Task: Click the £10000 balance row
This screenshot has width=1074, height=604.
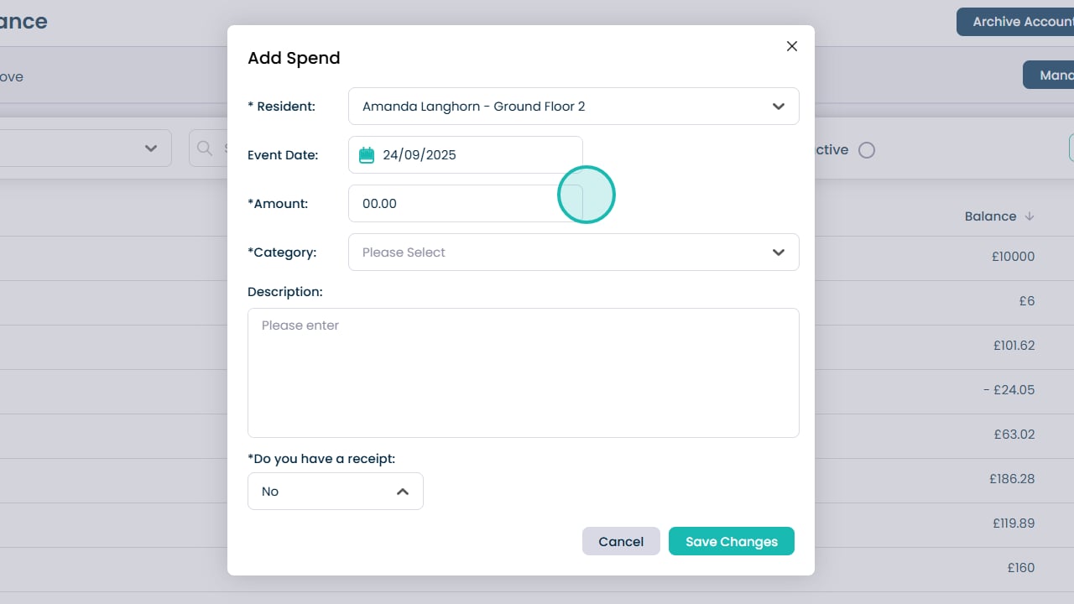Action: [x=1013, y=257]
